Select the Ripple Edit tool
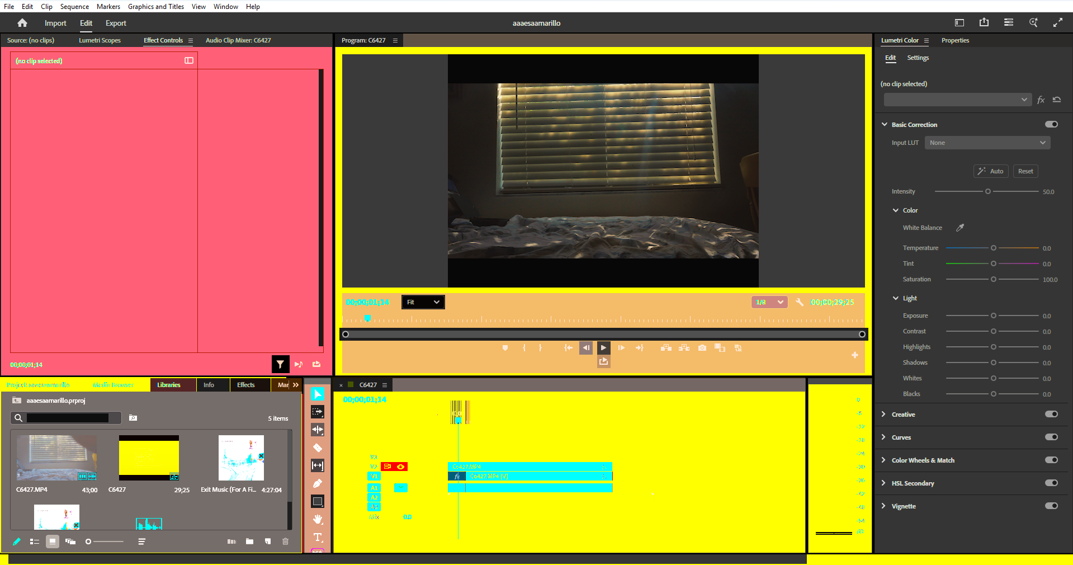Screen dimensions: 1073x565 [x=318, y=430]
